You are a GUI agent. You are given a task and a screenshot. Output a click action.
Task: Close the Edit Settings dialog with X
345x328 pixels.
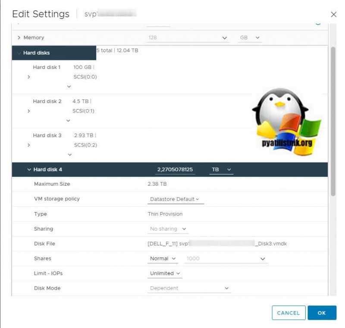pos(333,15)
